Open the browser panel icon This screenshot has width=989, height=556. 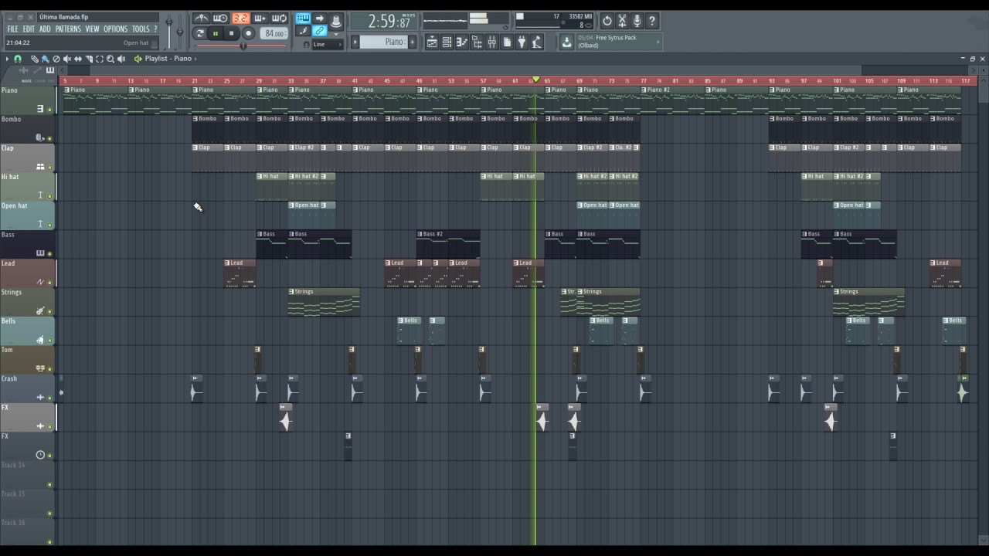[x=477, y=42]
